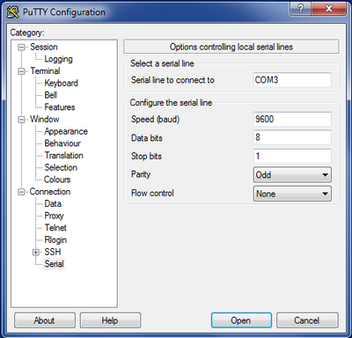Image resolution: width=352 pixels, height=338 pixels.
Task: Click the Data bits field
Action: point(292,137)
